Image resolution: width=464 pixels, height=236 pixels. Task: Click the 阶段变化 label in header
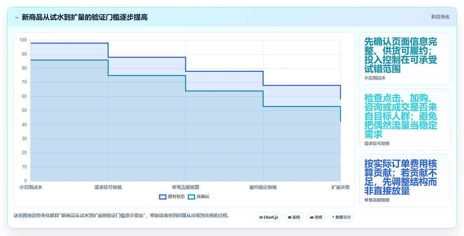pos(440,17)
